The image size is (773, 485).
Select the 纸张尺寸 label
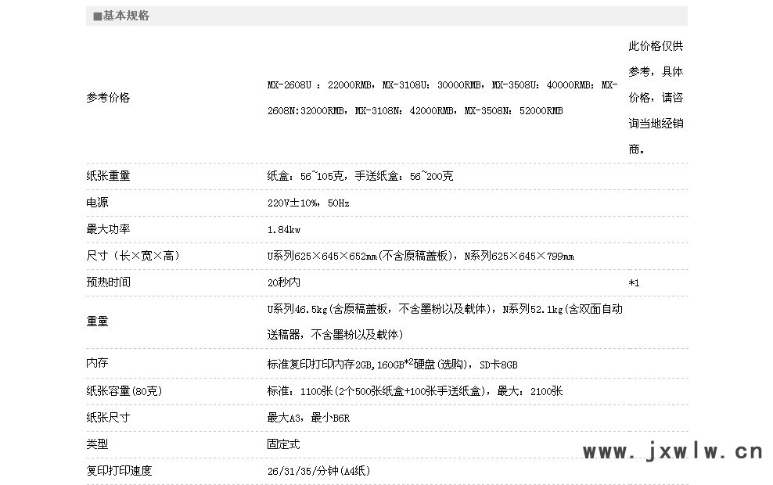(x=108, y=418)
